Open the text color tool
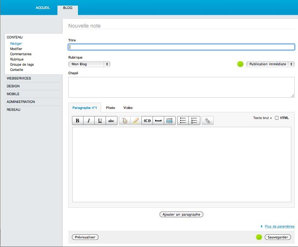 point(125,121)
